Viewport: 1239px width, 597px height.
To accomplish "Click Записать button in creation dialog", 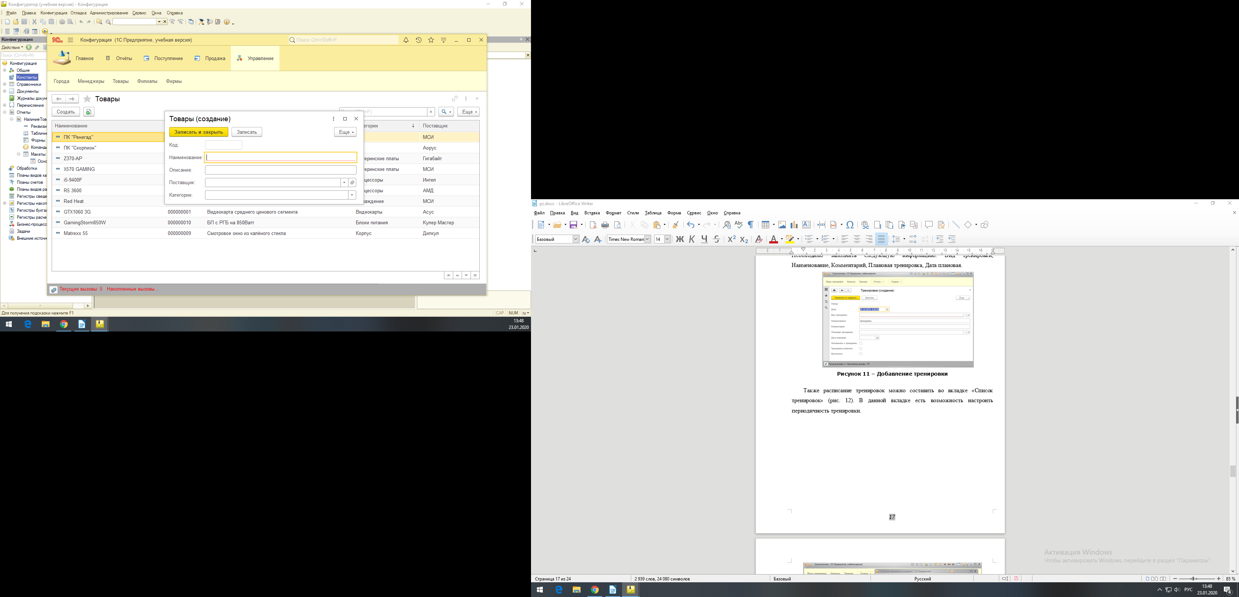I will (247, 132).
